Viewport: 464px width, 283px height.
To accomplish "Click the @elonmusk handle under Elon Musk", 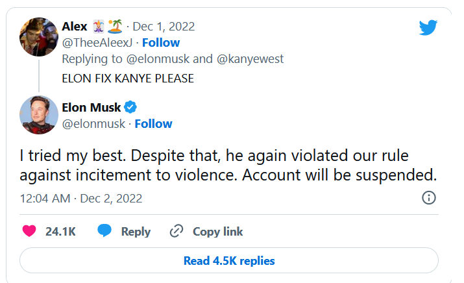I will click(x=93, y=123).
